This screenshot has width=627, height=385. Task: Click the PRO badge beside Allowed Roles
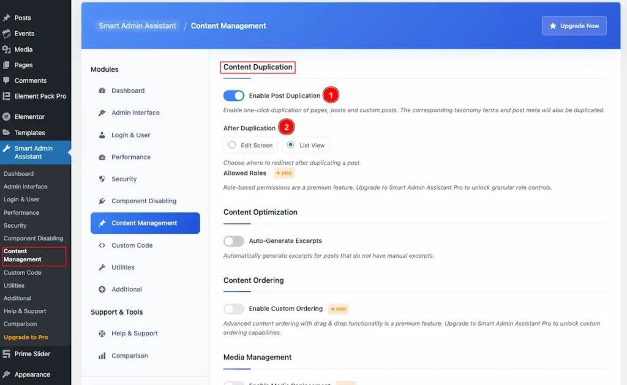pos(284,173)
